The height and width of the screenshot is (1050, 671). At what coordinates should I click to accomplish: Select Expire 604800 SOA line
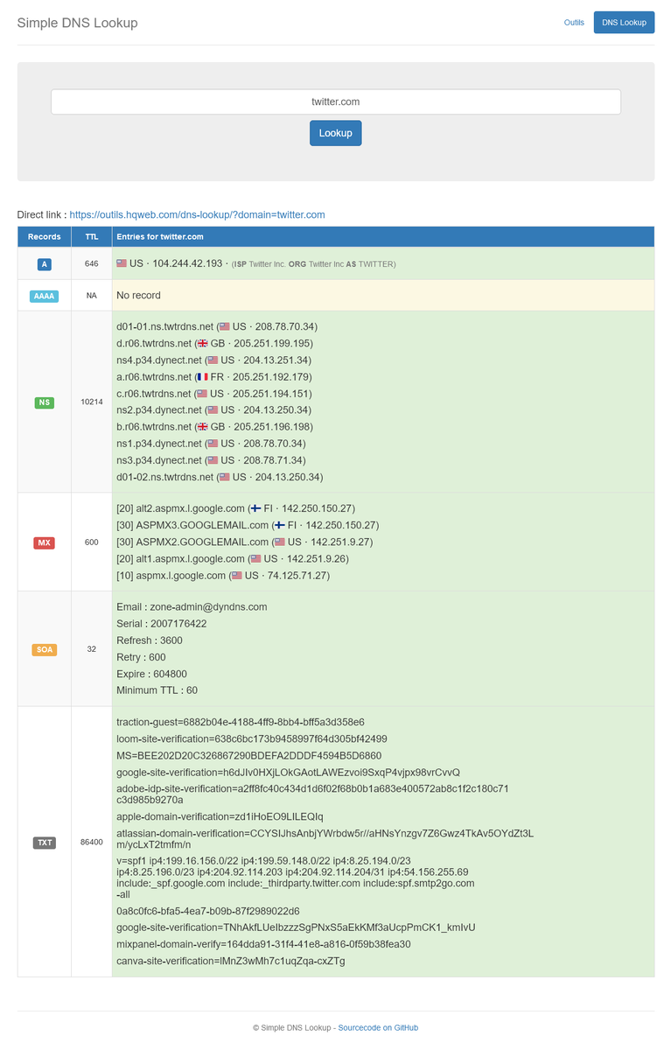pyautogui.click(x=151, y=674)
